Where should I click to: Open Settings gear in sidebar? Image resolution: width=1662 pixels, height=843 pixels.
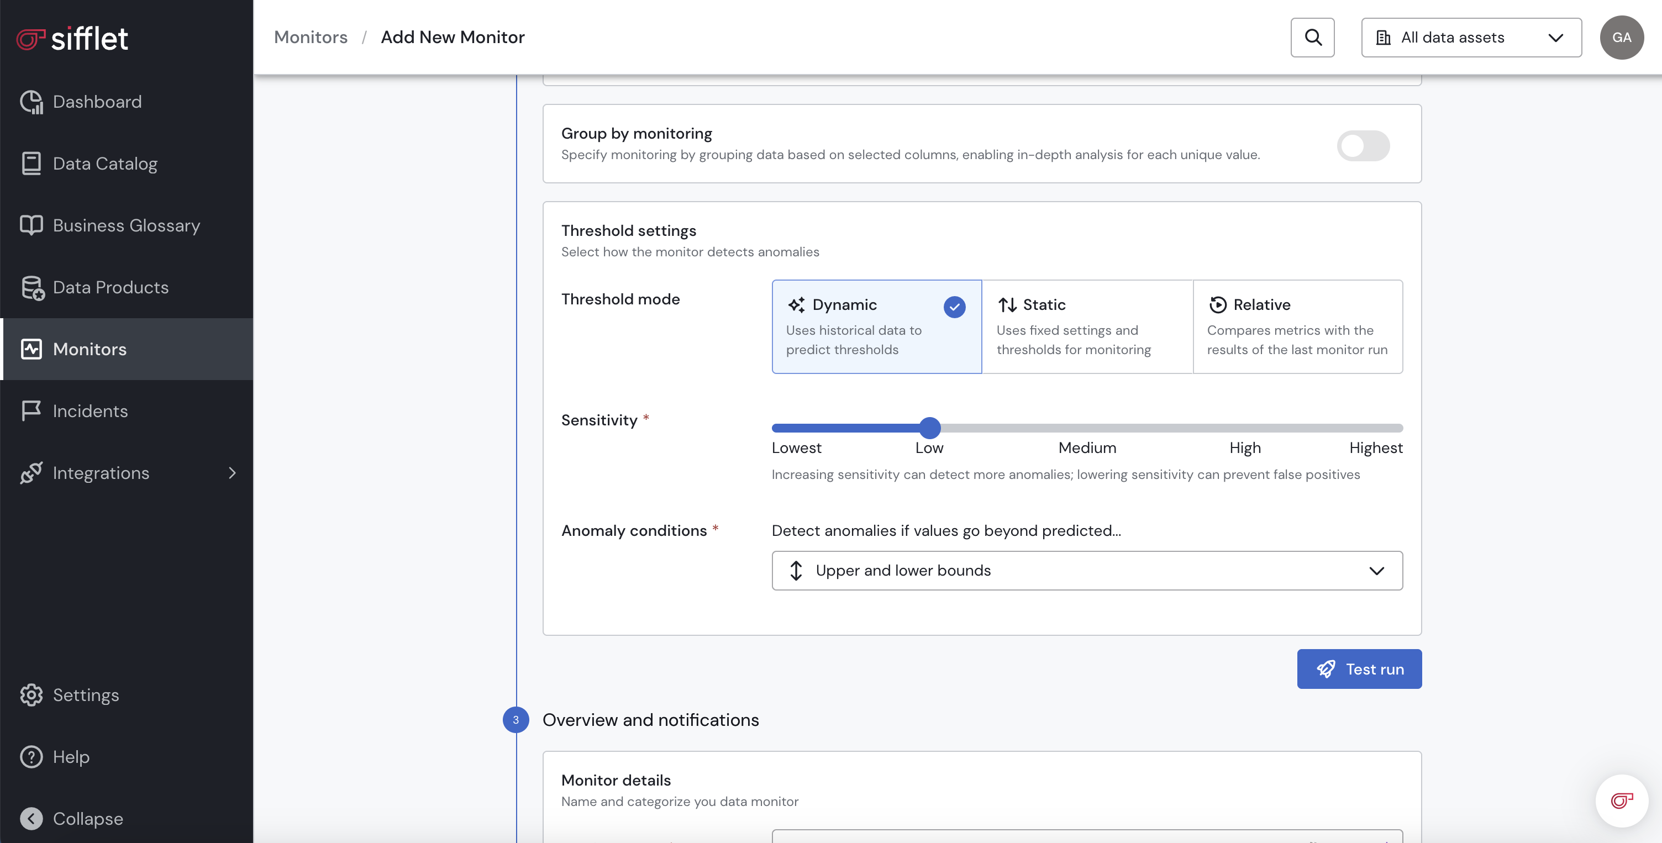31,694
